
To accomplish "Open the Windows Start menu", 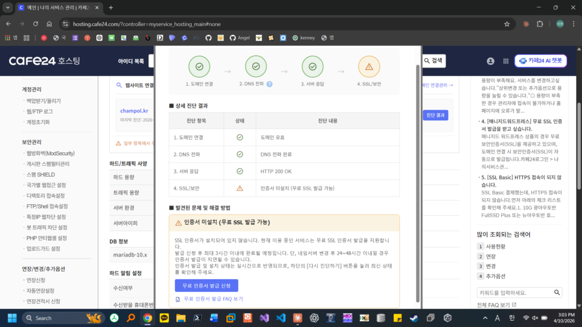I will (13, 318).
